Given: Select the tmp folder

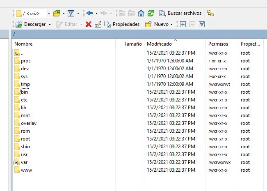Looking at the screenshot, I should point(25,84).
